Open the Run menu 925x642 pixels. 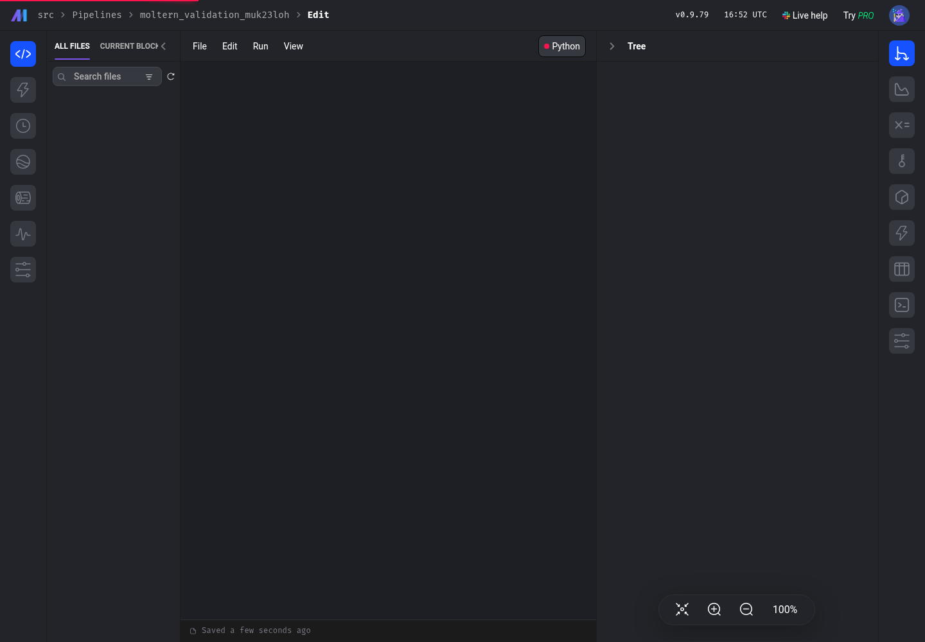(x=261, y=46)
